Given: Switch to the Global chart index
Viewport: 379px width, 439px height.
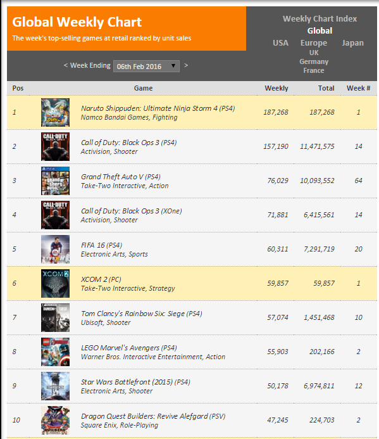Looking at the screenshot, I should (320, 31).
